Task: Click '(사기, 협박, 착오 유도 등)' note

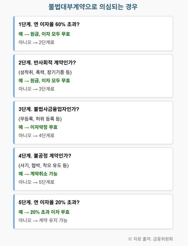Action: tap(44, 165)
